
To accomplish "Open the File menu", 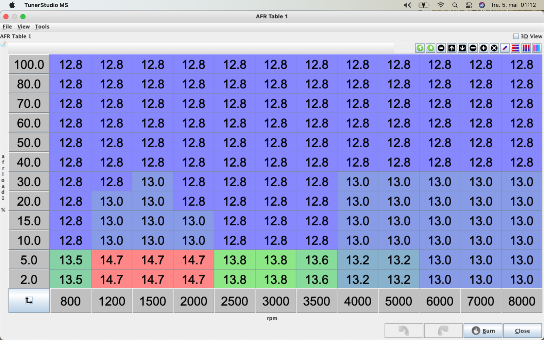I will 7,27.
